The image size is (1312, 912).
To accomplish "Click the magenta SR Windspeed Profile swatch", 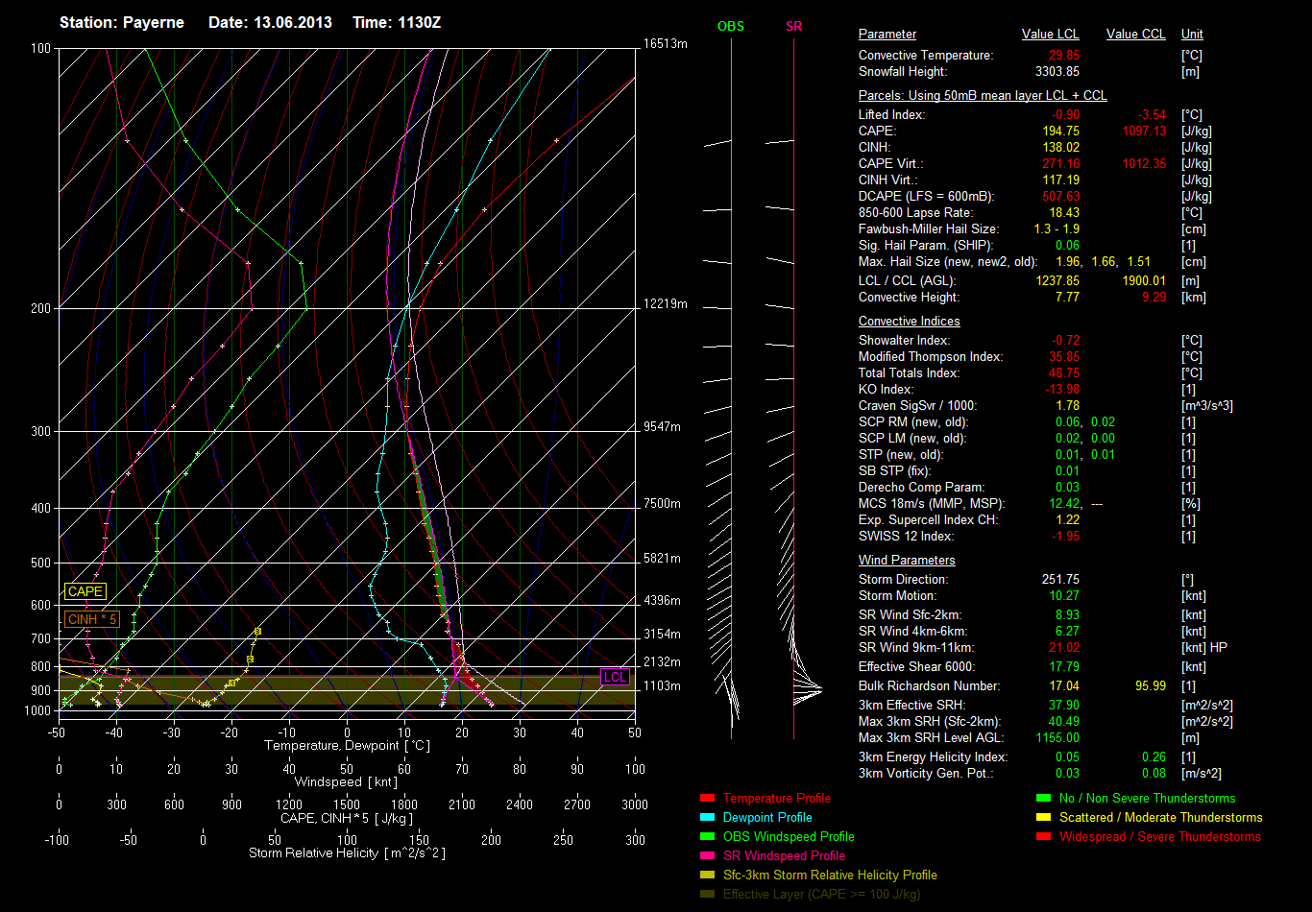I will coord(708,855).
